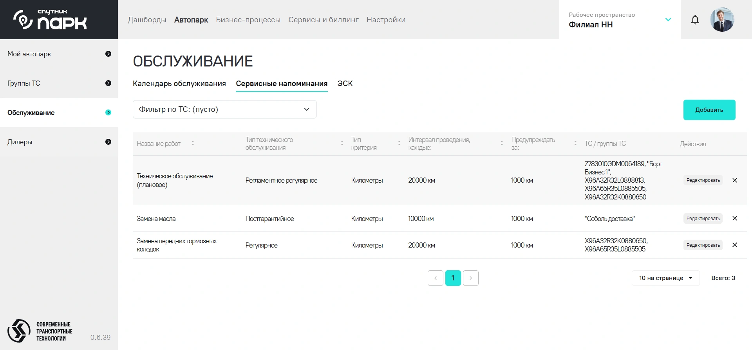Sort by Тип критерия column
Screen dimensions: 752x350
click(x=399, y=144)
